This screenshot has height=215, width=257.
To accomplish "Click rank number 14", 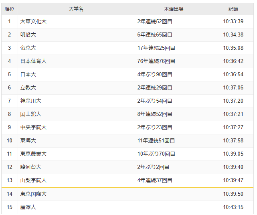I will pos(10,194).
